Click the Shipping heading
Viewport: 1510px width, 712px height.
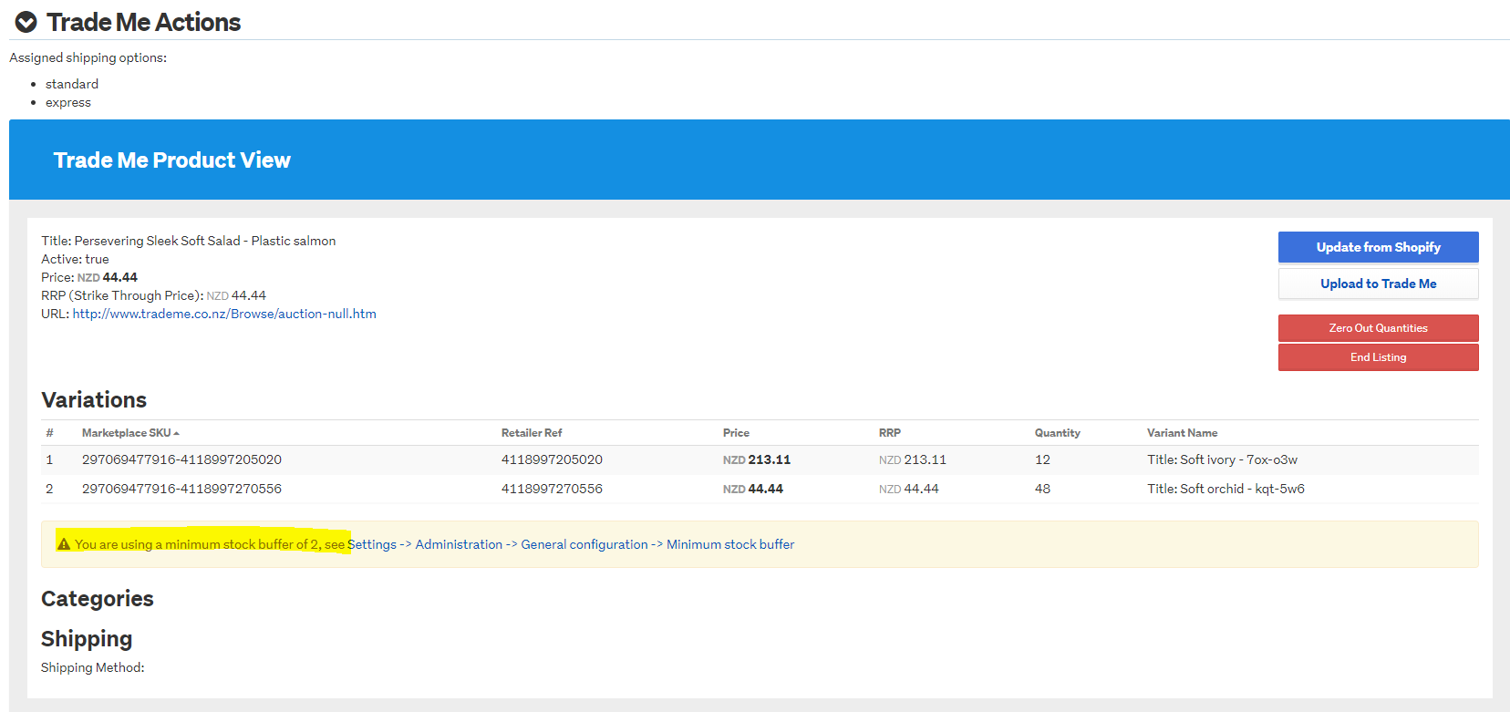87,639
